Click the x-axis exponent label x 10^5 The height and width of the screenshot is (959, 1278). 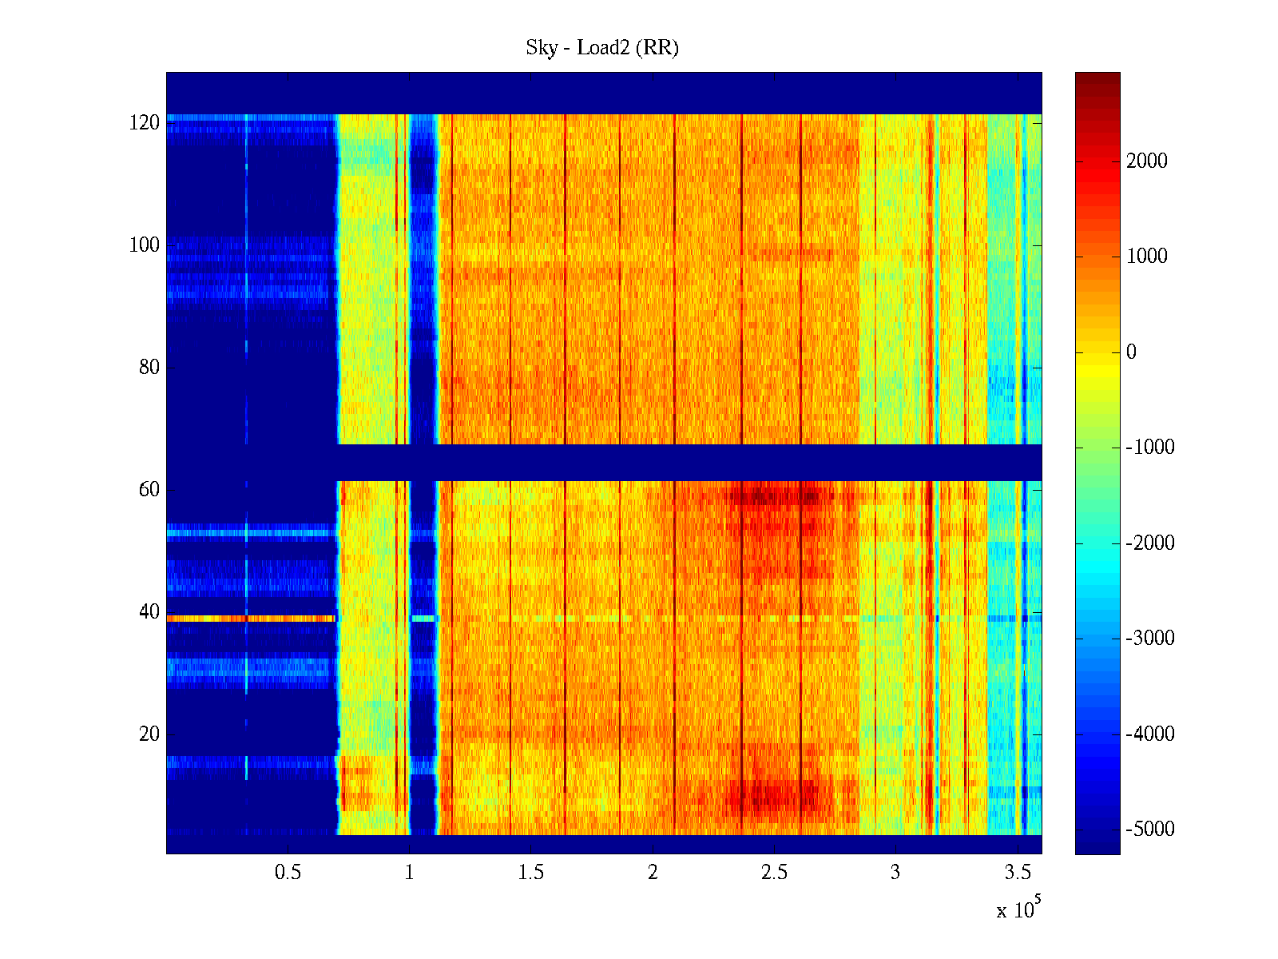coord(1018,909)
